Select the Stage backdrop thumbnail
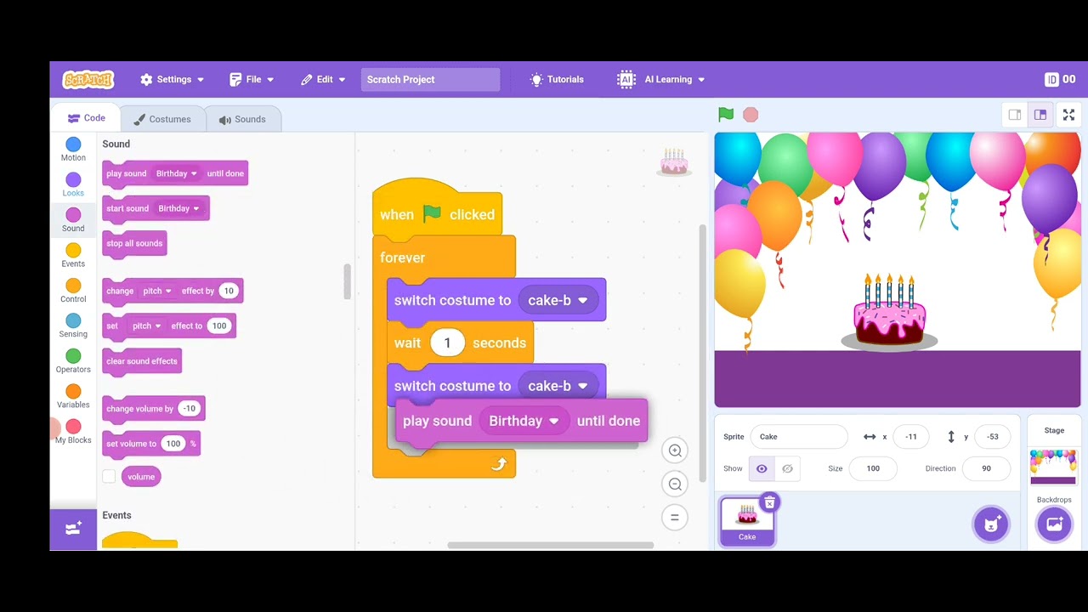Image resolution: width=1088 pixels, height=612 pixels. (1053, 467)
